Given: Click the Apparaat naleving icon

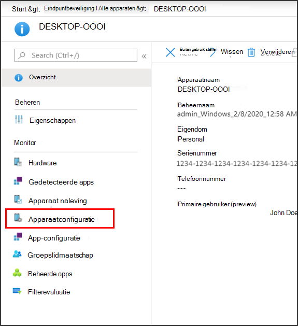Looking at the screenshot, I should pos(18,199).
